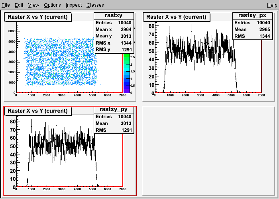The width and height of the screenshot is (279, 199).
Task: Click the green region of the color palette
Action: coord(127,58)
